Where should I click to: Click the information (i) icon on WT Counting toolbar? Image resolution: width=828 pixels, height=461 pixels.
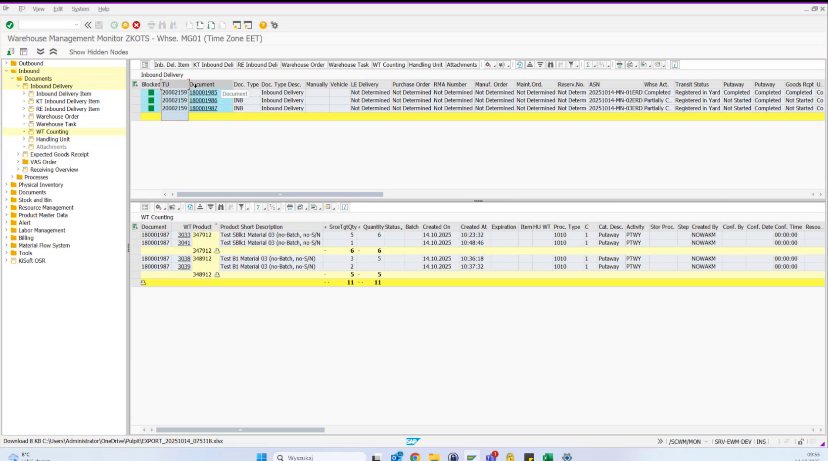tap(345, 207)
